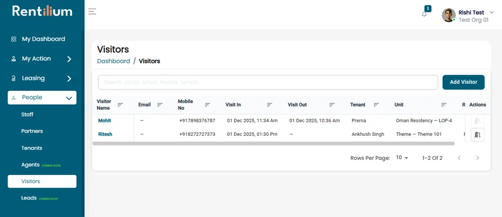502x217 pixels.
Task: Click tenant Prerna cell
Action: [358, 121]
